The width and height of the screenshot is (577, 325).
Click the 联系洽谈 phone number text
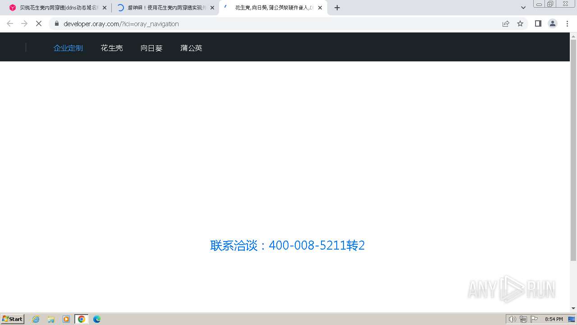(288, 246)
